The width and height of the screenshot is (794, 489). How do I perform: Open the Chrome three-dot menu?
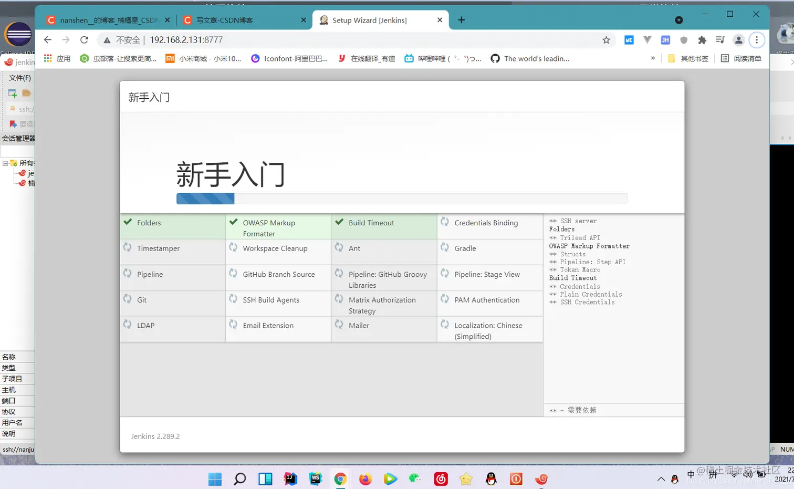click(757, 40)
